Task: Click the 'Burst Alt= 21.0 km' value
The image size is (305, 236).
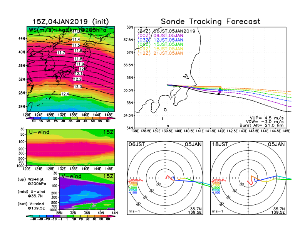Action: click(x=261, y=125)
